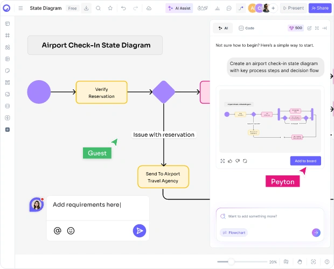The width and height of the screenshot is (334, 269).
Task: Select the Verify Reservation state
Action: point(102,93)
